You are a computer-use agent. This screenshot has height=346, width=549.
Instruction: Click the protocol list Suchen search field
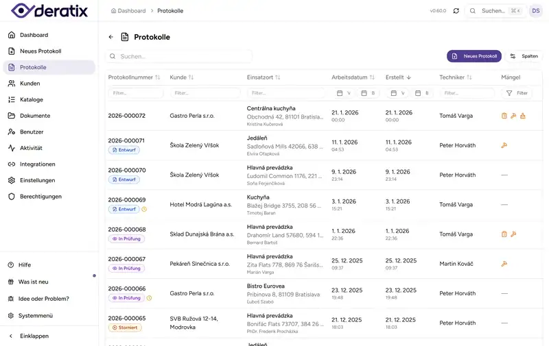180,56
